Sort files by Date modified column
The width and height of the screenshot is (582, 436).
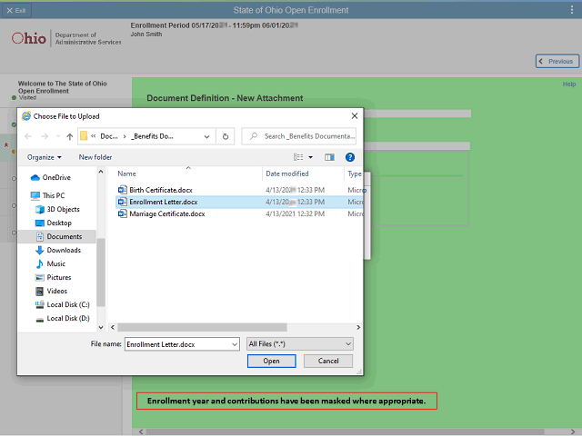(286, 173)
